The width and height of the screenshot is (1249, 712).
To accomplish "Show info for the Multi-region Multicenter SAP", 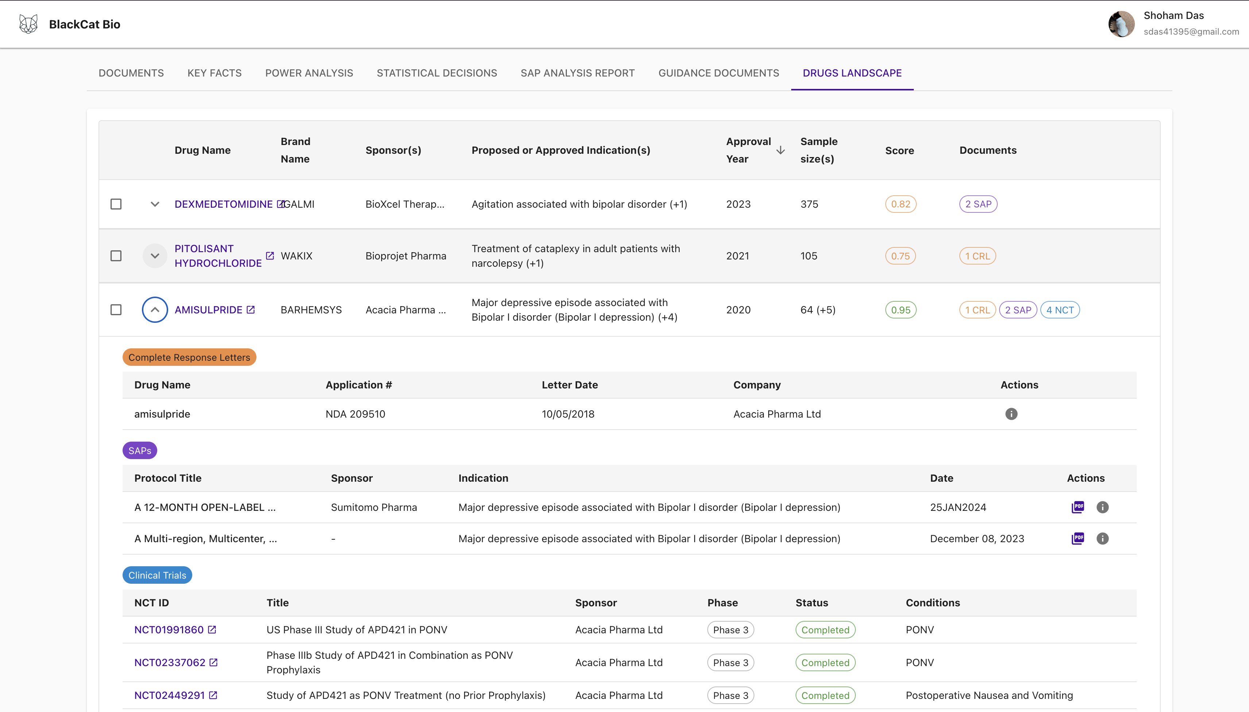I will click(1102, 539).
